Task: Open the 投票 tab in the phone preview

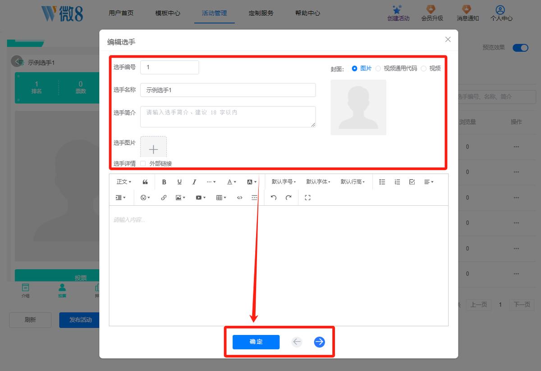Action: click(62, 290)
